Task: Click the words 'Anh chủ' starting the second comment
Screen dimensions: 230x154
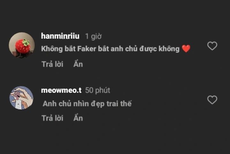Action: tap(57, 104)
